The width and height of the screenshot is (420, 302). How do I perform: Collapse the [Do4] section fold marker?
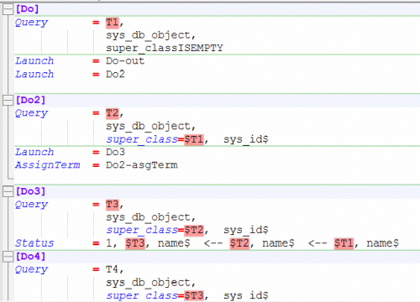pos(8,257)
